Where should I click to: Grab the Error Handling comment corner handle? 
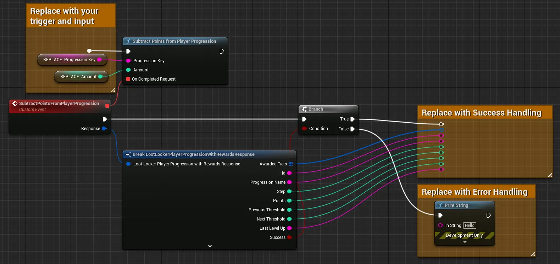point(533,254)
